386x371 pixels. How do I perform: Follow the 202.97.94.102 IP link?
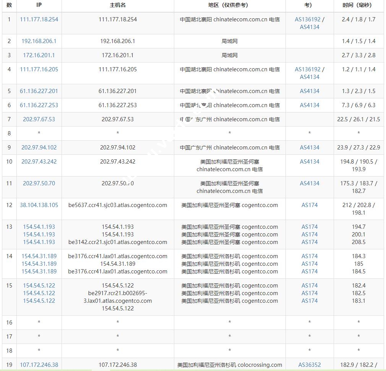coord(39,148)
